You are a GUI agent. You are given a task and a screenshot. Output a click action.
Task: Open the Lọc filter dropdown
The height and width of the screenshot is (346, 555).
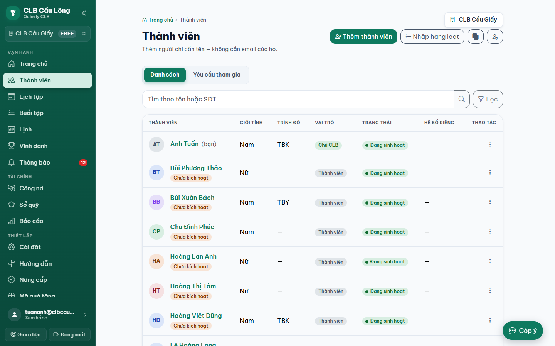[x=488, y=99]
